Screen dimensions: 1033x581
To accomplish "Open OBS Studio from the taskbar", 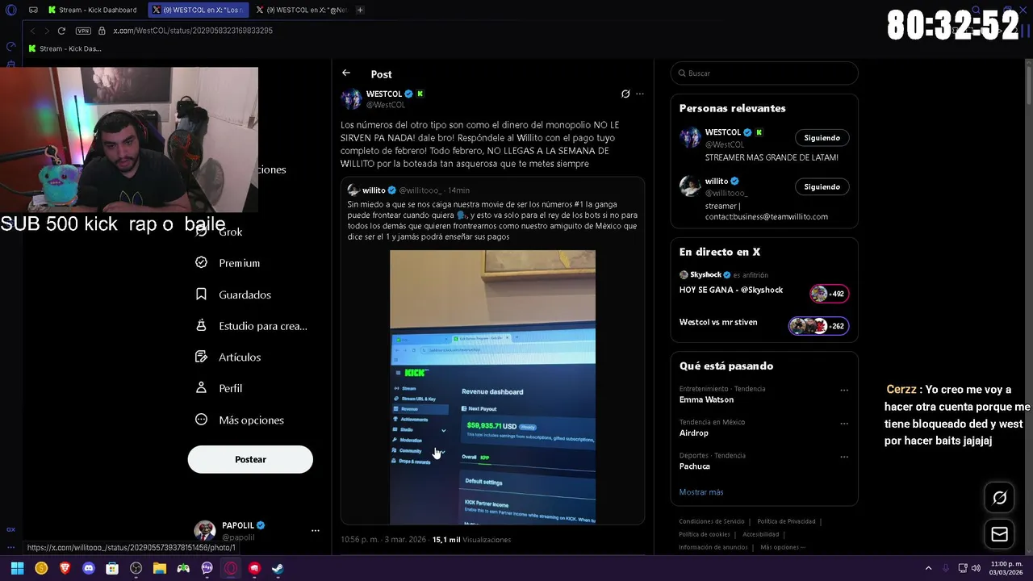I will 136,568.
